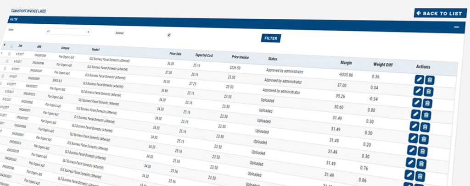Collapse the Filter panel with minus button
The image size is (470, 186).
[457, 27]
